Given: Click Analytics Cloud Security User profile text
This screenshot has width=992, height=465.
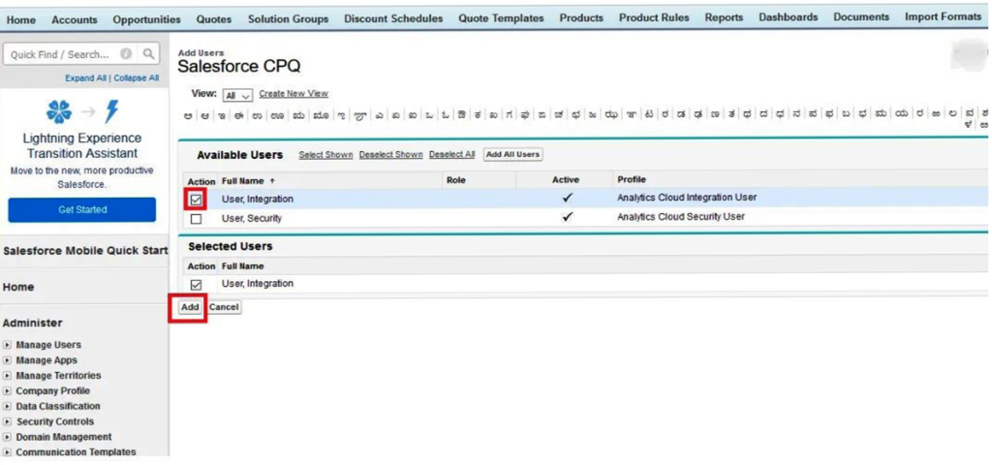Looking at the screenshot, I should (x=681, y=216).
